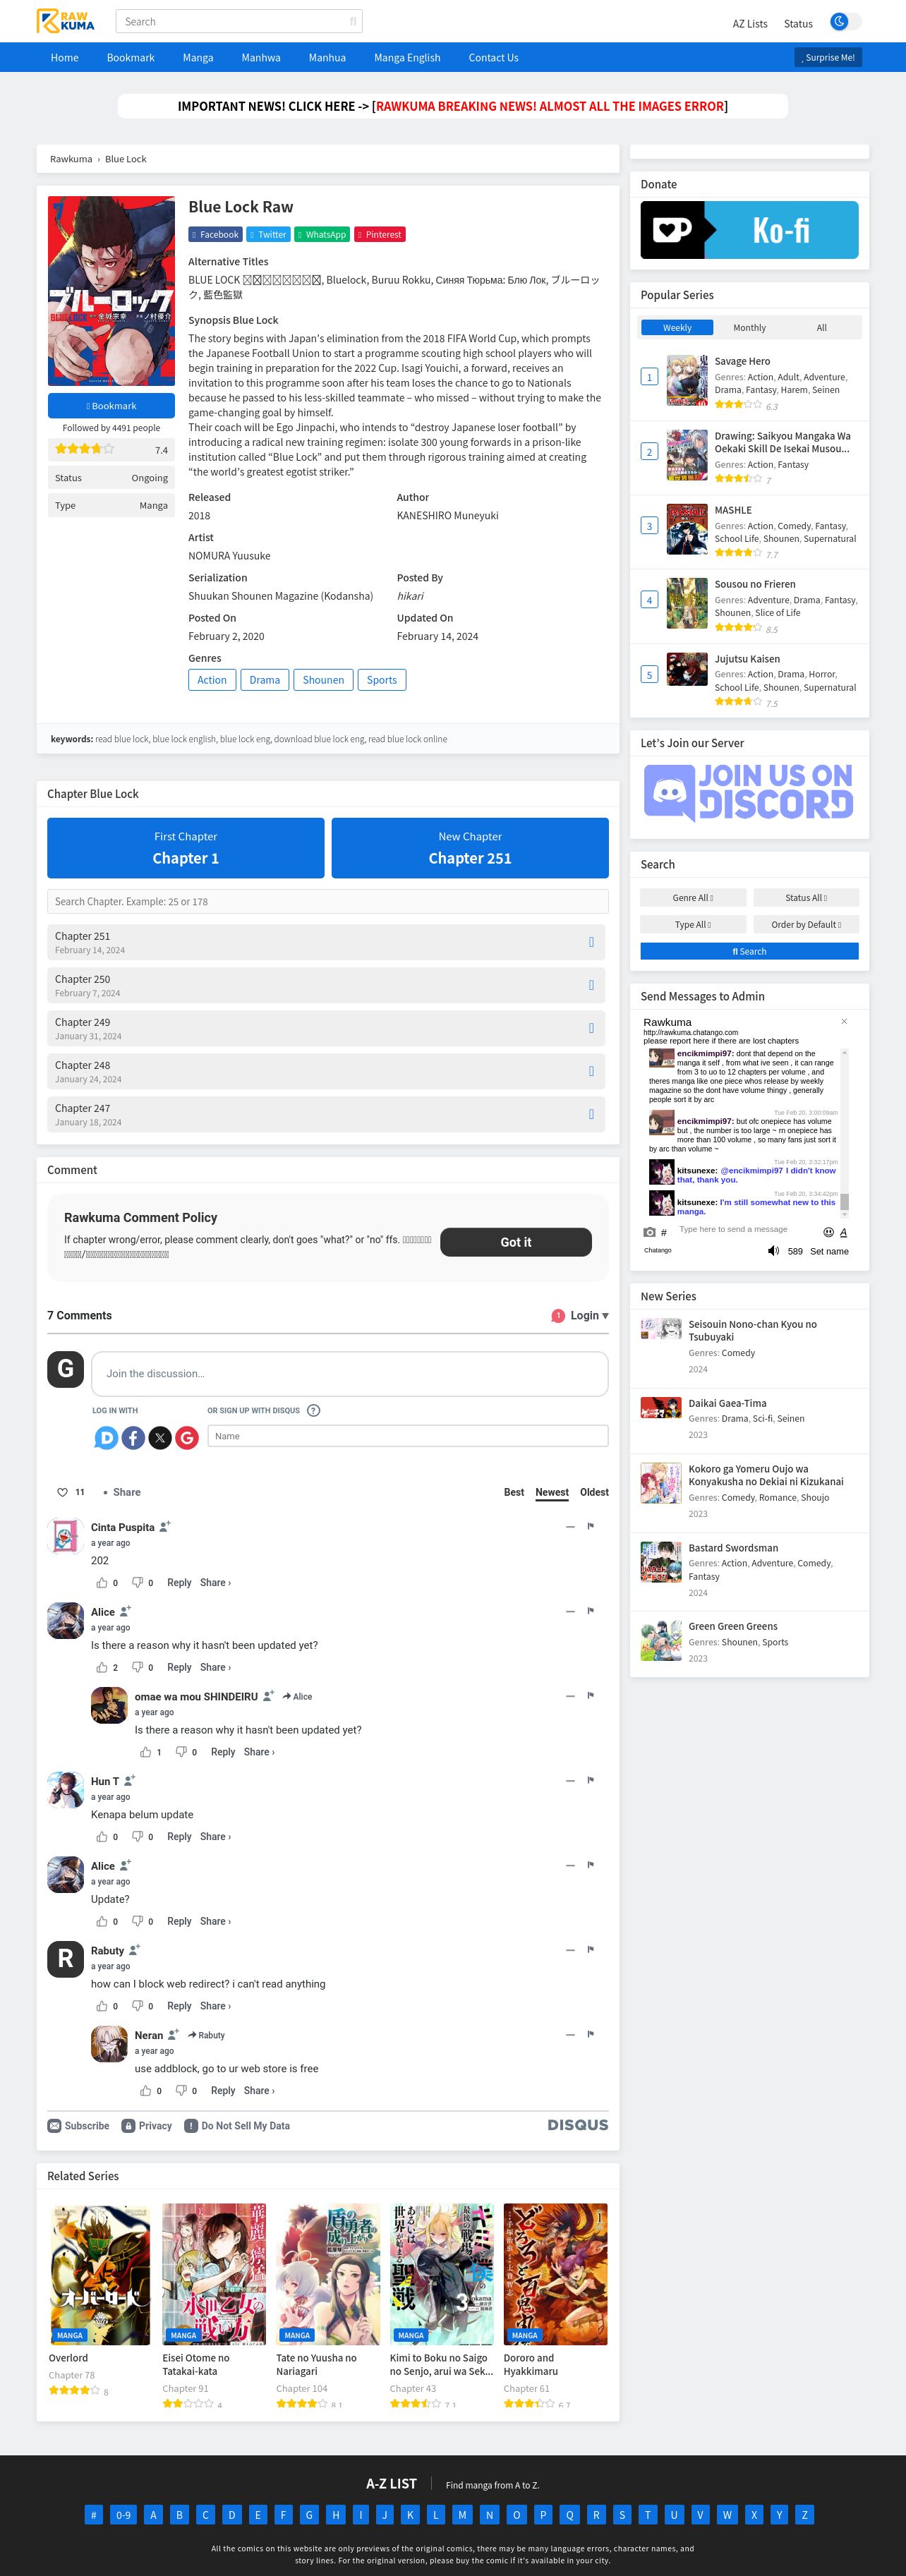906x2576 pixels.
Task: Collapse Rabuty's comment thread
Action: coord(570,1950)
